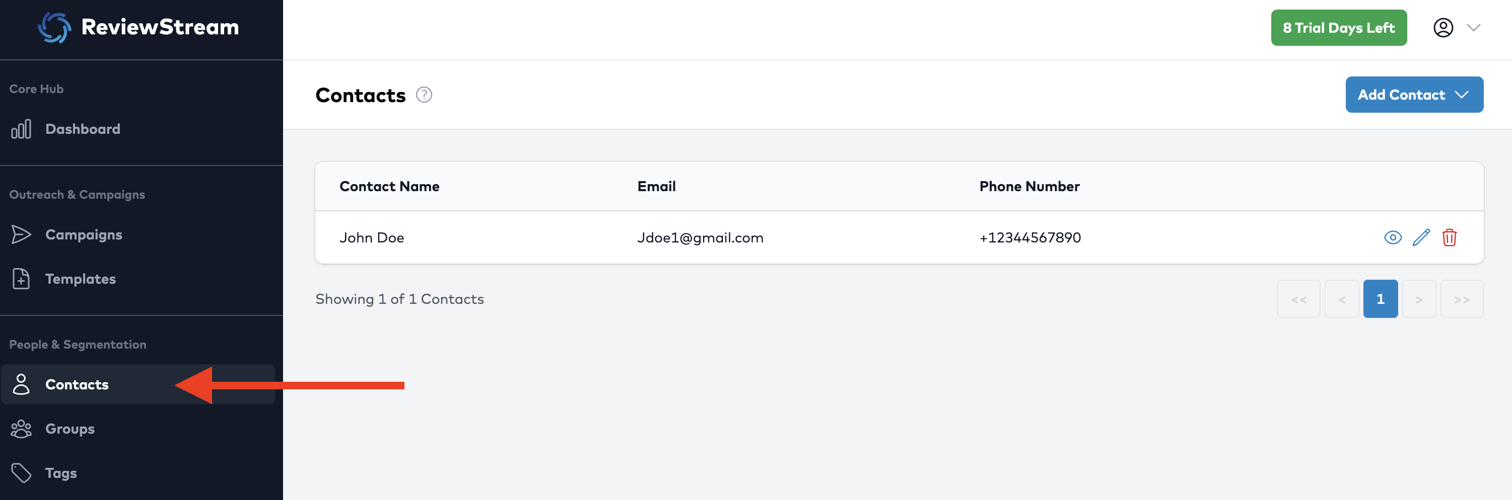Viewport: 1512px width, 500px height.
Task: Delete John Doe using the trash icon
Action: click(1449, 237)
